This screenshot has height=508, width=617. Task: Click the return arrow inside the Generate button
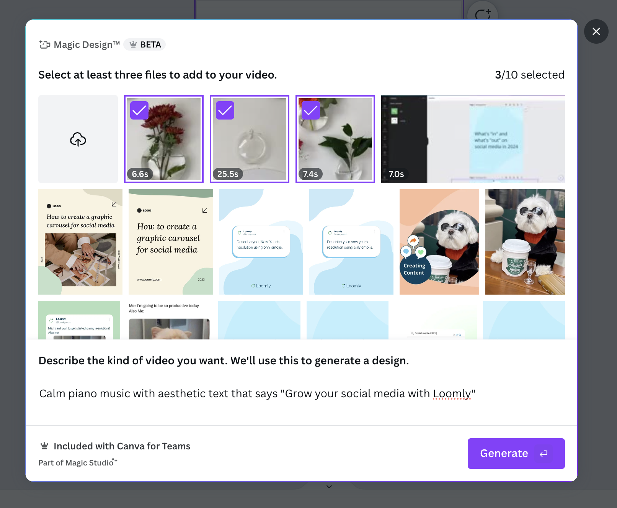(x=544, y=454)
